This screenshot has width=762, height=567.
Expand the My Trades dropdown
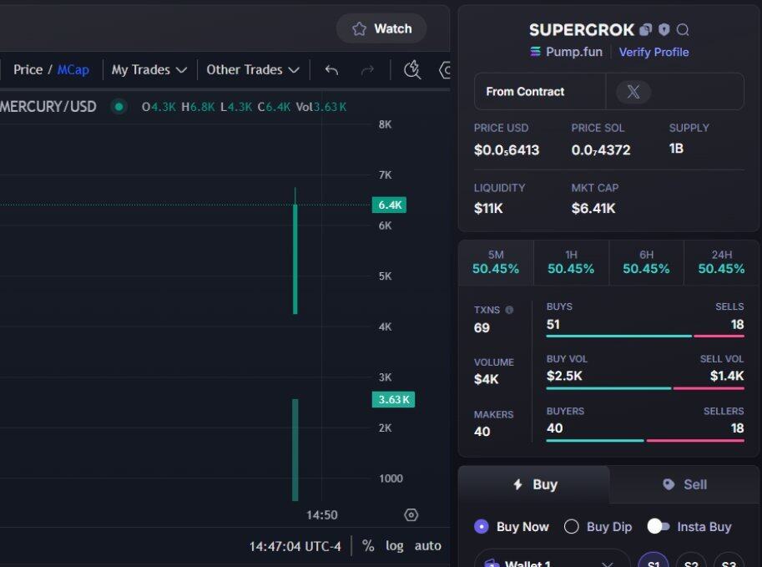pos(149,70)
